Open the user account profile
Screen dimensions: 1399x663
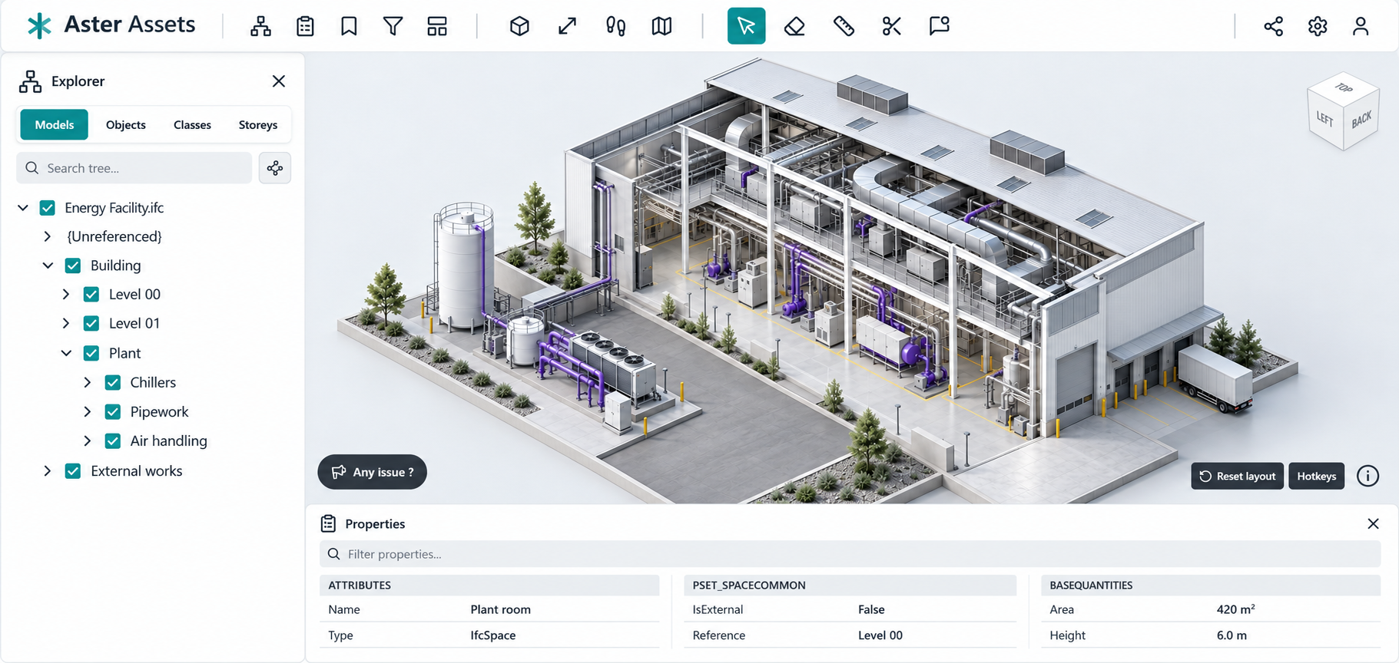(1361, 26)
